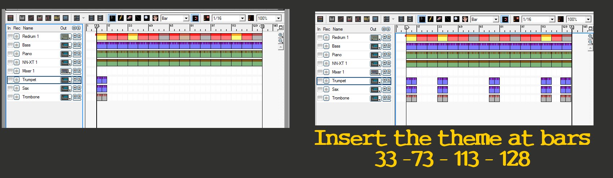This screenshot has height=178, width=613.
Task: Click the zoom out magnifier in the right sequencer
Action: [x=590, y=42]
